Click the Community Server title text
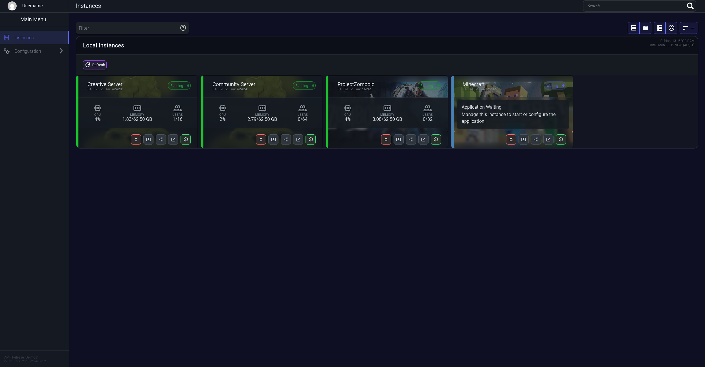 point(234,84)
